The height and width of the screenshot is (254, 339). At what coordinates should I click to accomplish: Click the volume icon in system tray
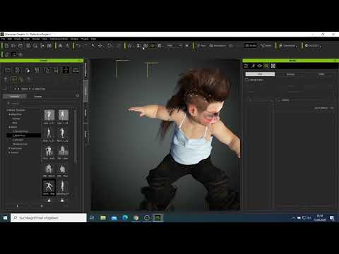(x=309, y=218)
